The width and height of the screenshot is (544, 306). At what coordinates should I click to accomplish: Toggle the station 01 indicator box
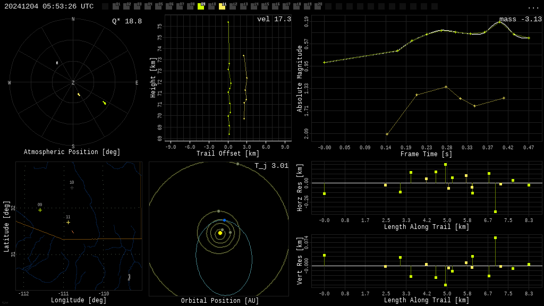pyautogui.click(x=116, y=6)
